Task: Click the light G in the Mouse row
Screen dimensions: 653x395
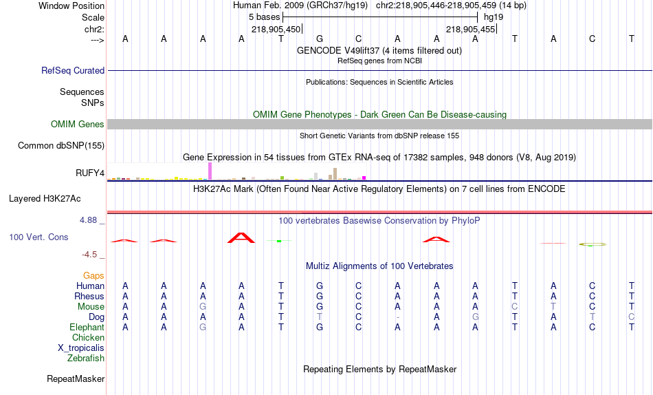Action: pyautogui.click(x=203, y=307)
